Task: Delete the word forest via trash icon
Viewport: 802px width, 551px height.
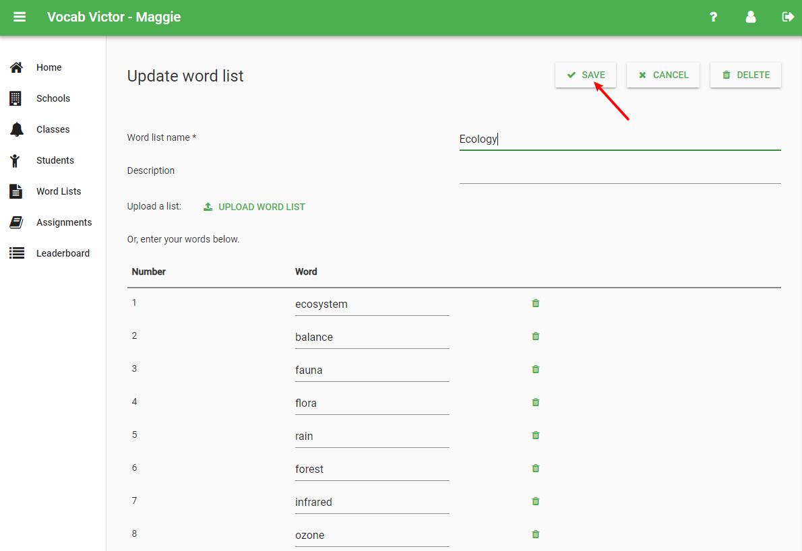Action: click(x=536, y=468)
